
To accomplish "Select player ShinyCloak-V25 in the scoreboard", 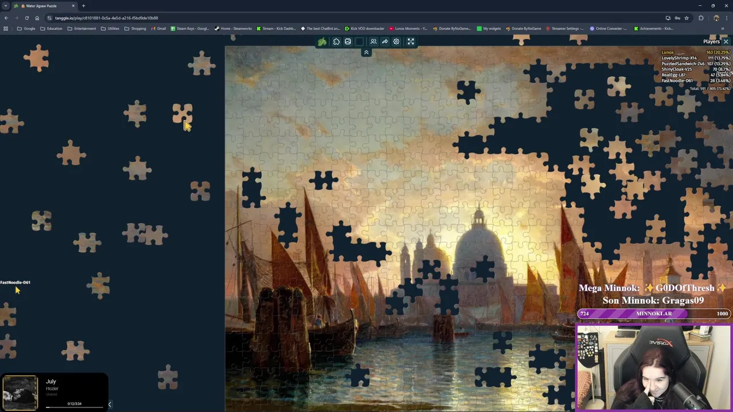I will point(695,69).
